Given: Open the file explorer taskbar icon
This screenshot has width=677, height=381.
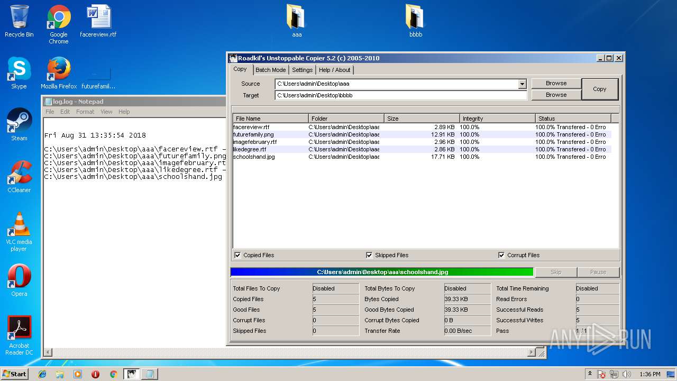Looking at the screenshot, I should click(x=60, y=374).
